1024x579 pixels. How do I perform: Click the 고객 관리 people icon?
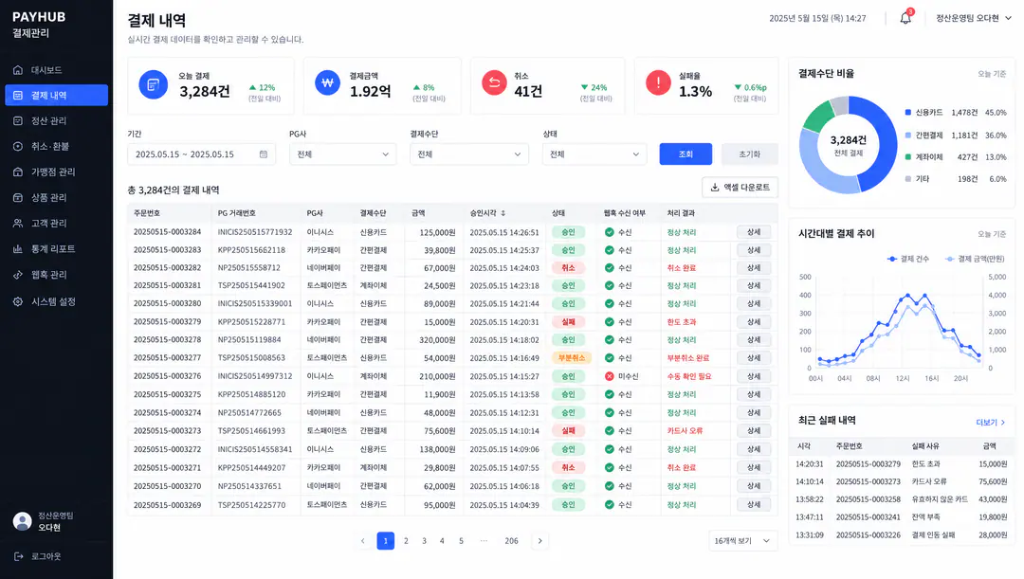(x=18, y=224)
